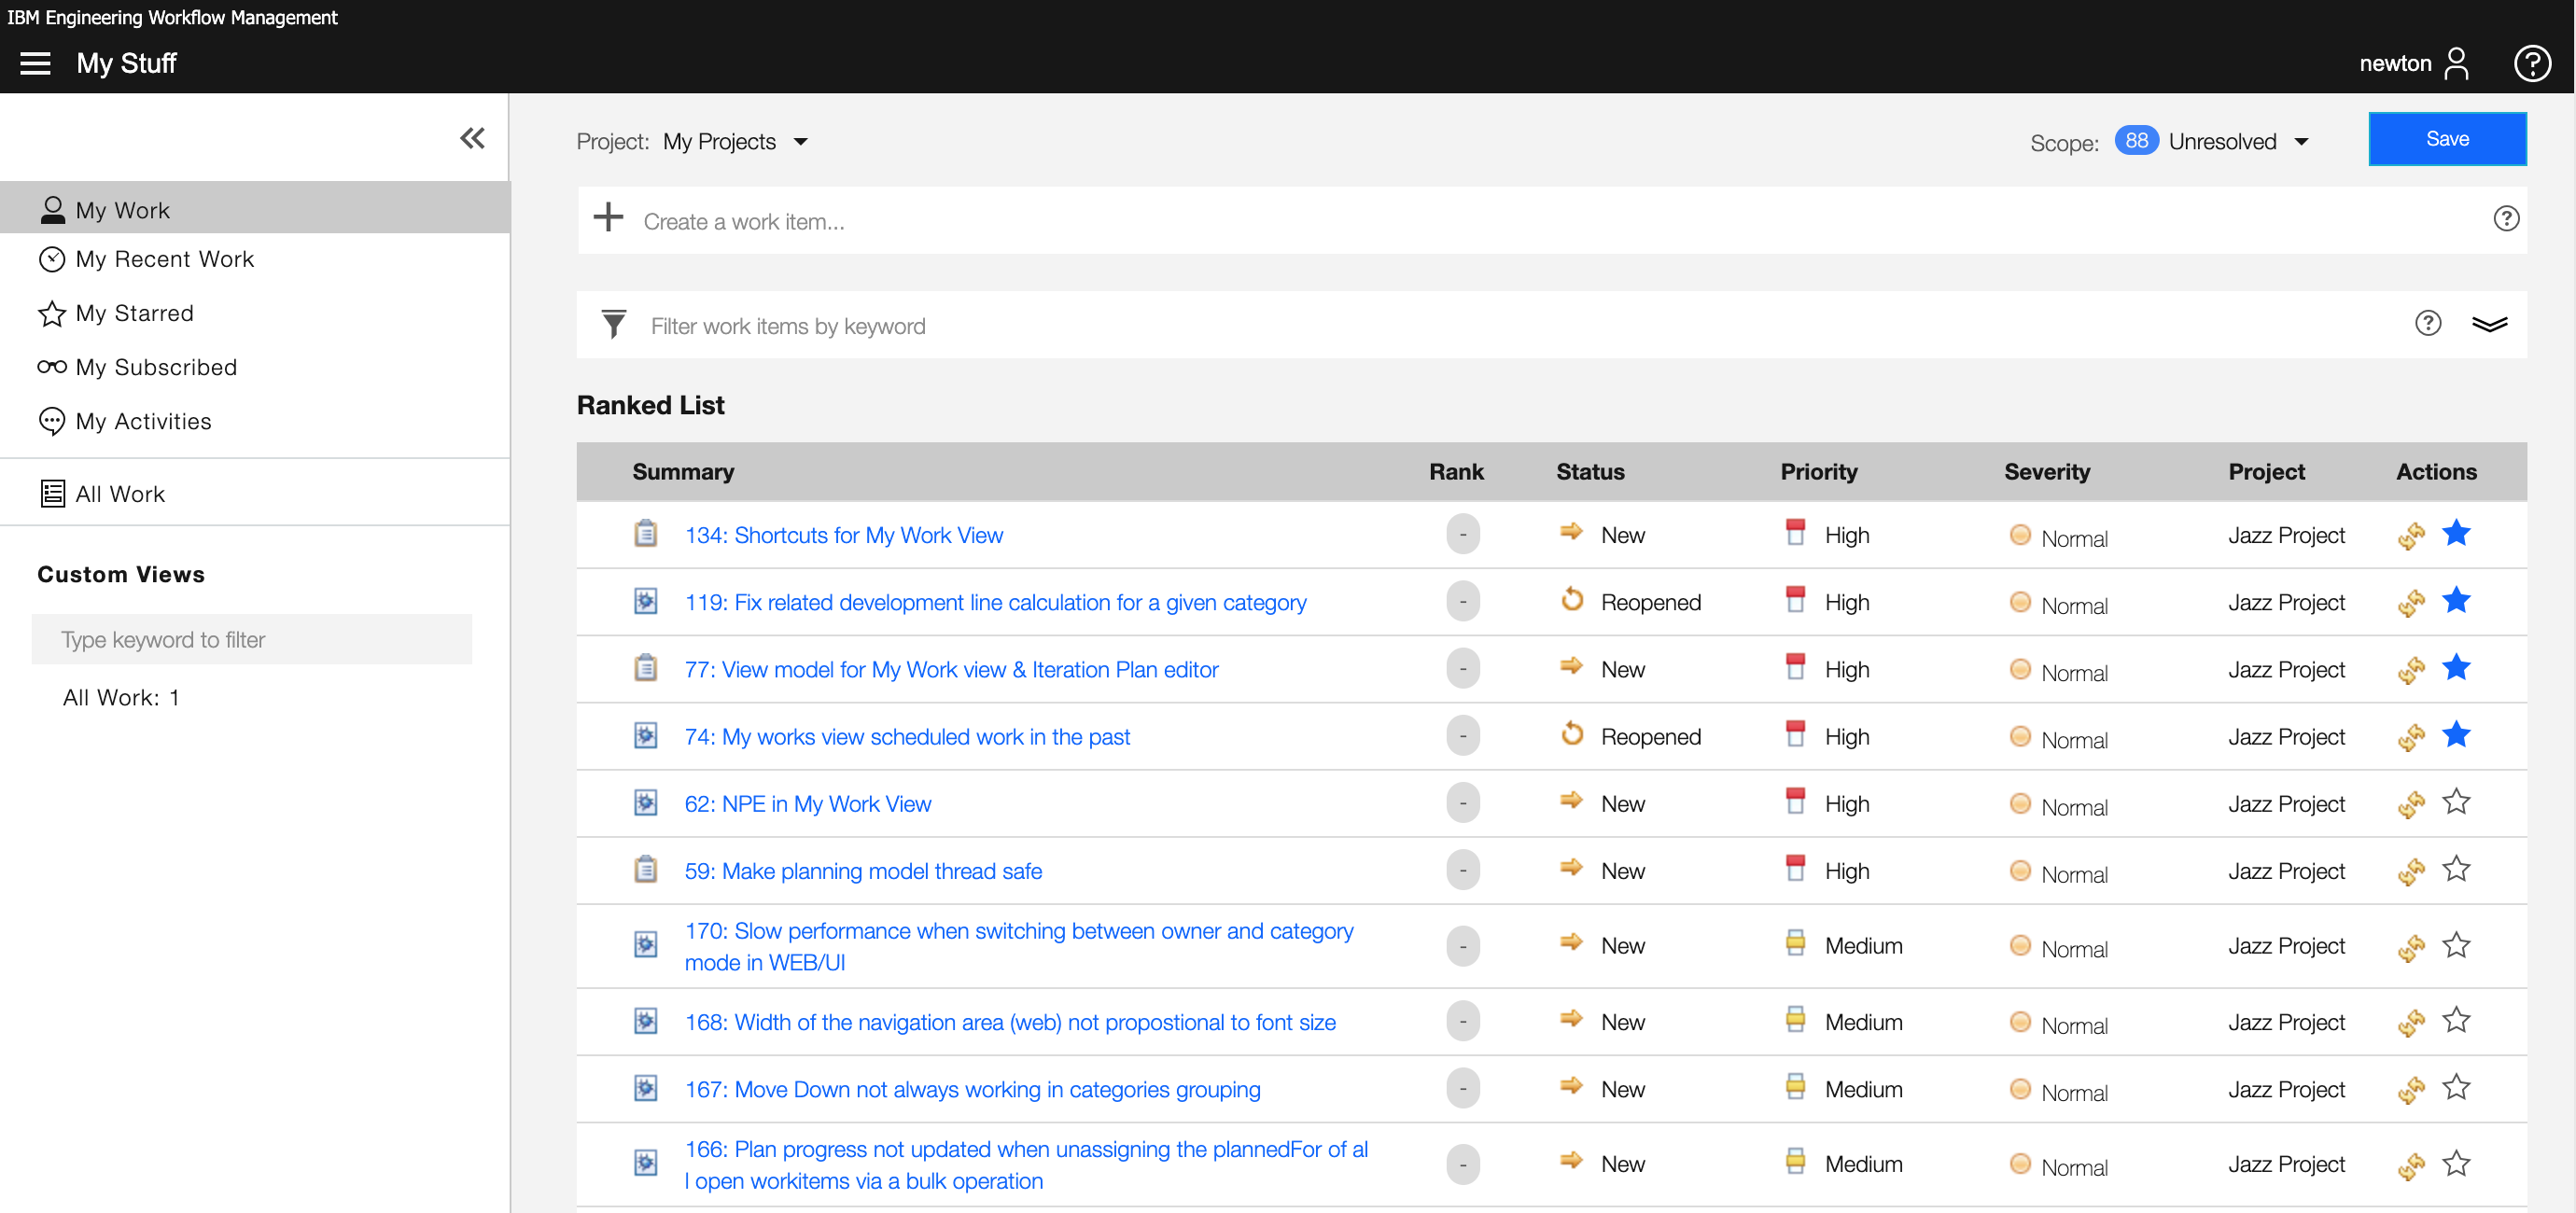Unstar work item 119

coord(2456,601)
